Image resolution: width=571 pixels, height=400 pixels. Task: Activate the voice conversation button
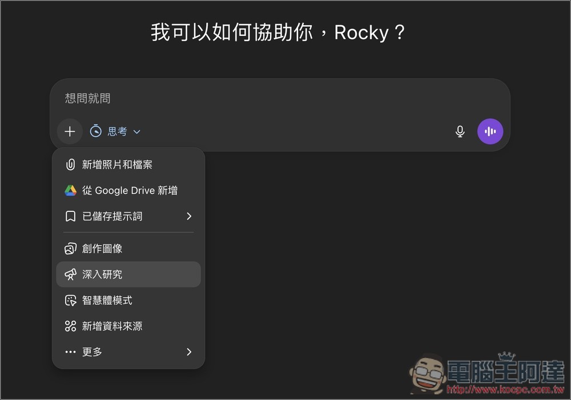click(490, 131)
